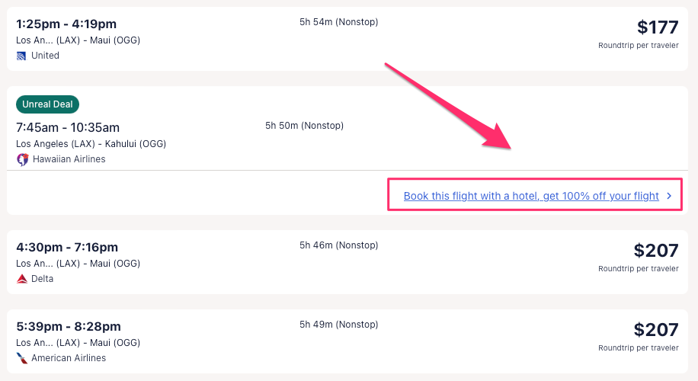Image resolution: width=698 pixels, height=381 pixels.
Task: Select the 1:25pm - 4:19pm United flight
Action: (66, 24)
